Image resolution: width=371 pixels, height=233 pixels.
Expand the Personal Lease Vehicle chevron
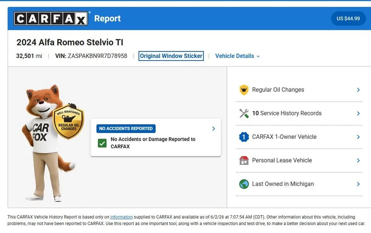358,161
